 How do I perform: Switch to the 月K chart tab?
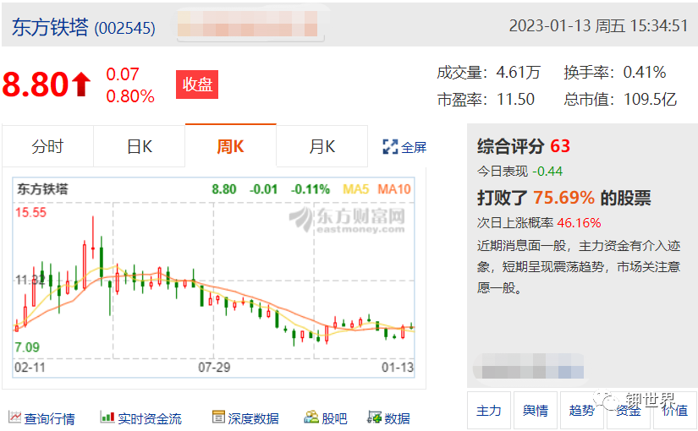[322, 146]
